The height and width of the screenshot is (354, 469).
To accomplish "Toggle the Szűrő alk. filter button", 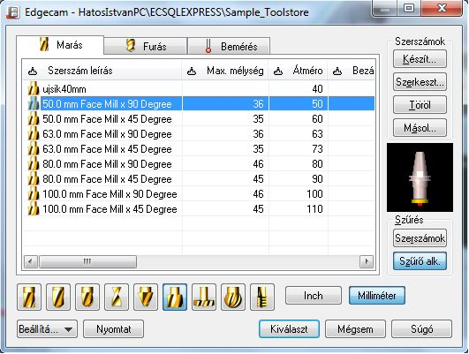I will tap(420, 261).
